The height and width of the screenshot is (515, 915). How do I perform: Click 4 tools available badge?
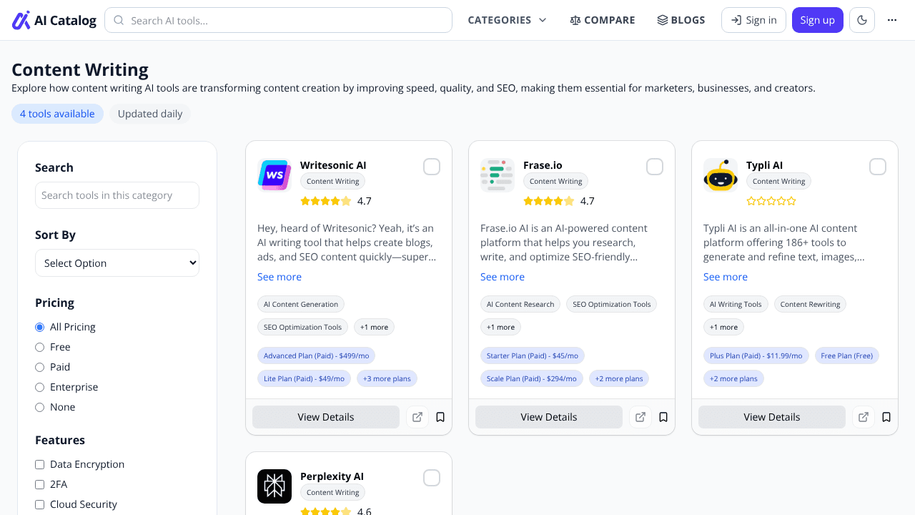pos(57,114)
